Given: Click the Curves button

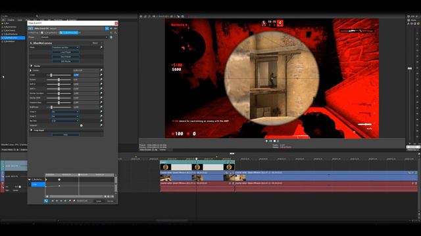Looking at the screenshot, I should click(x=110, y=201).
